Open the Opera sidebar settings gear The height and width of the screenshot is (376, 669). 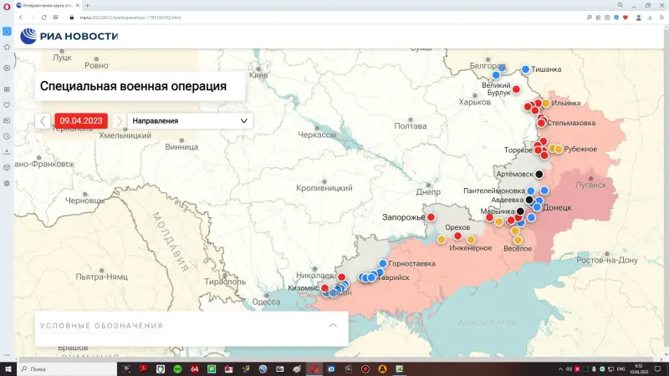coord(7,182)
